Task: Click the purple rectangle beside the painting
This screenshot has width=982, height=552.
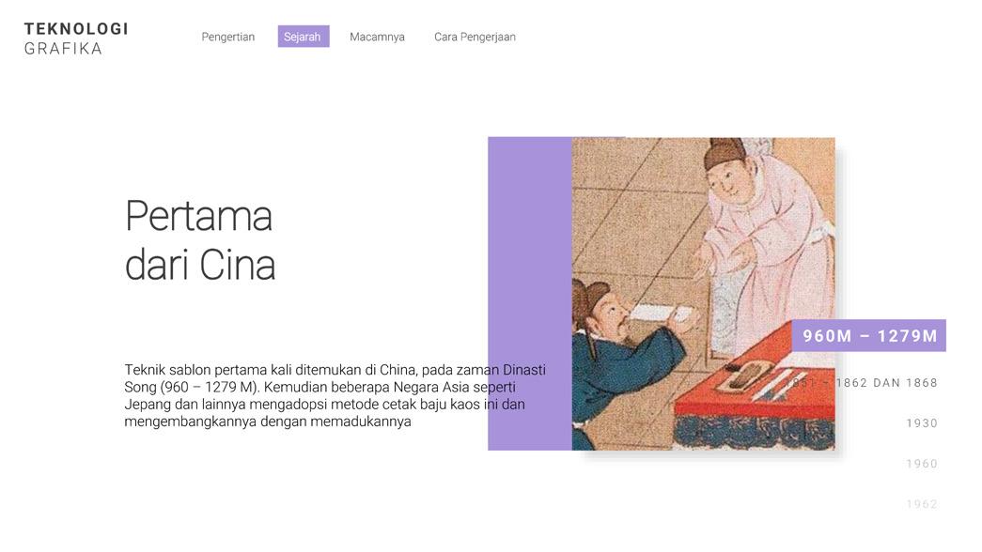Action: pyautogui.click(x=530, y=294)
